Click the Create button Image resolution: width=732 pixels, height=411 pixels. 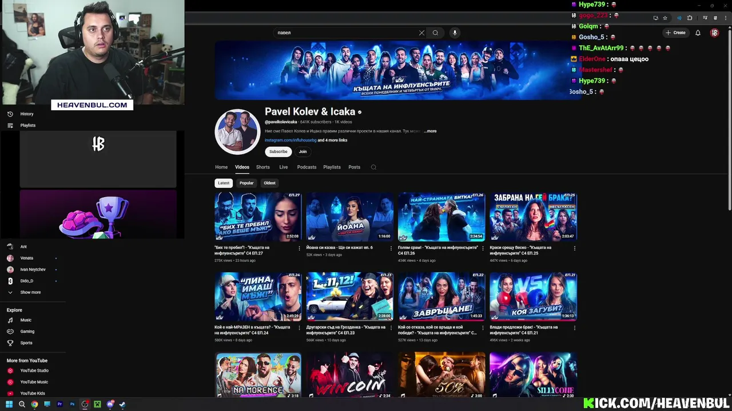(676, 33)
